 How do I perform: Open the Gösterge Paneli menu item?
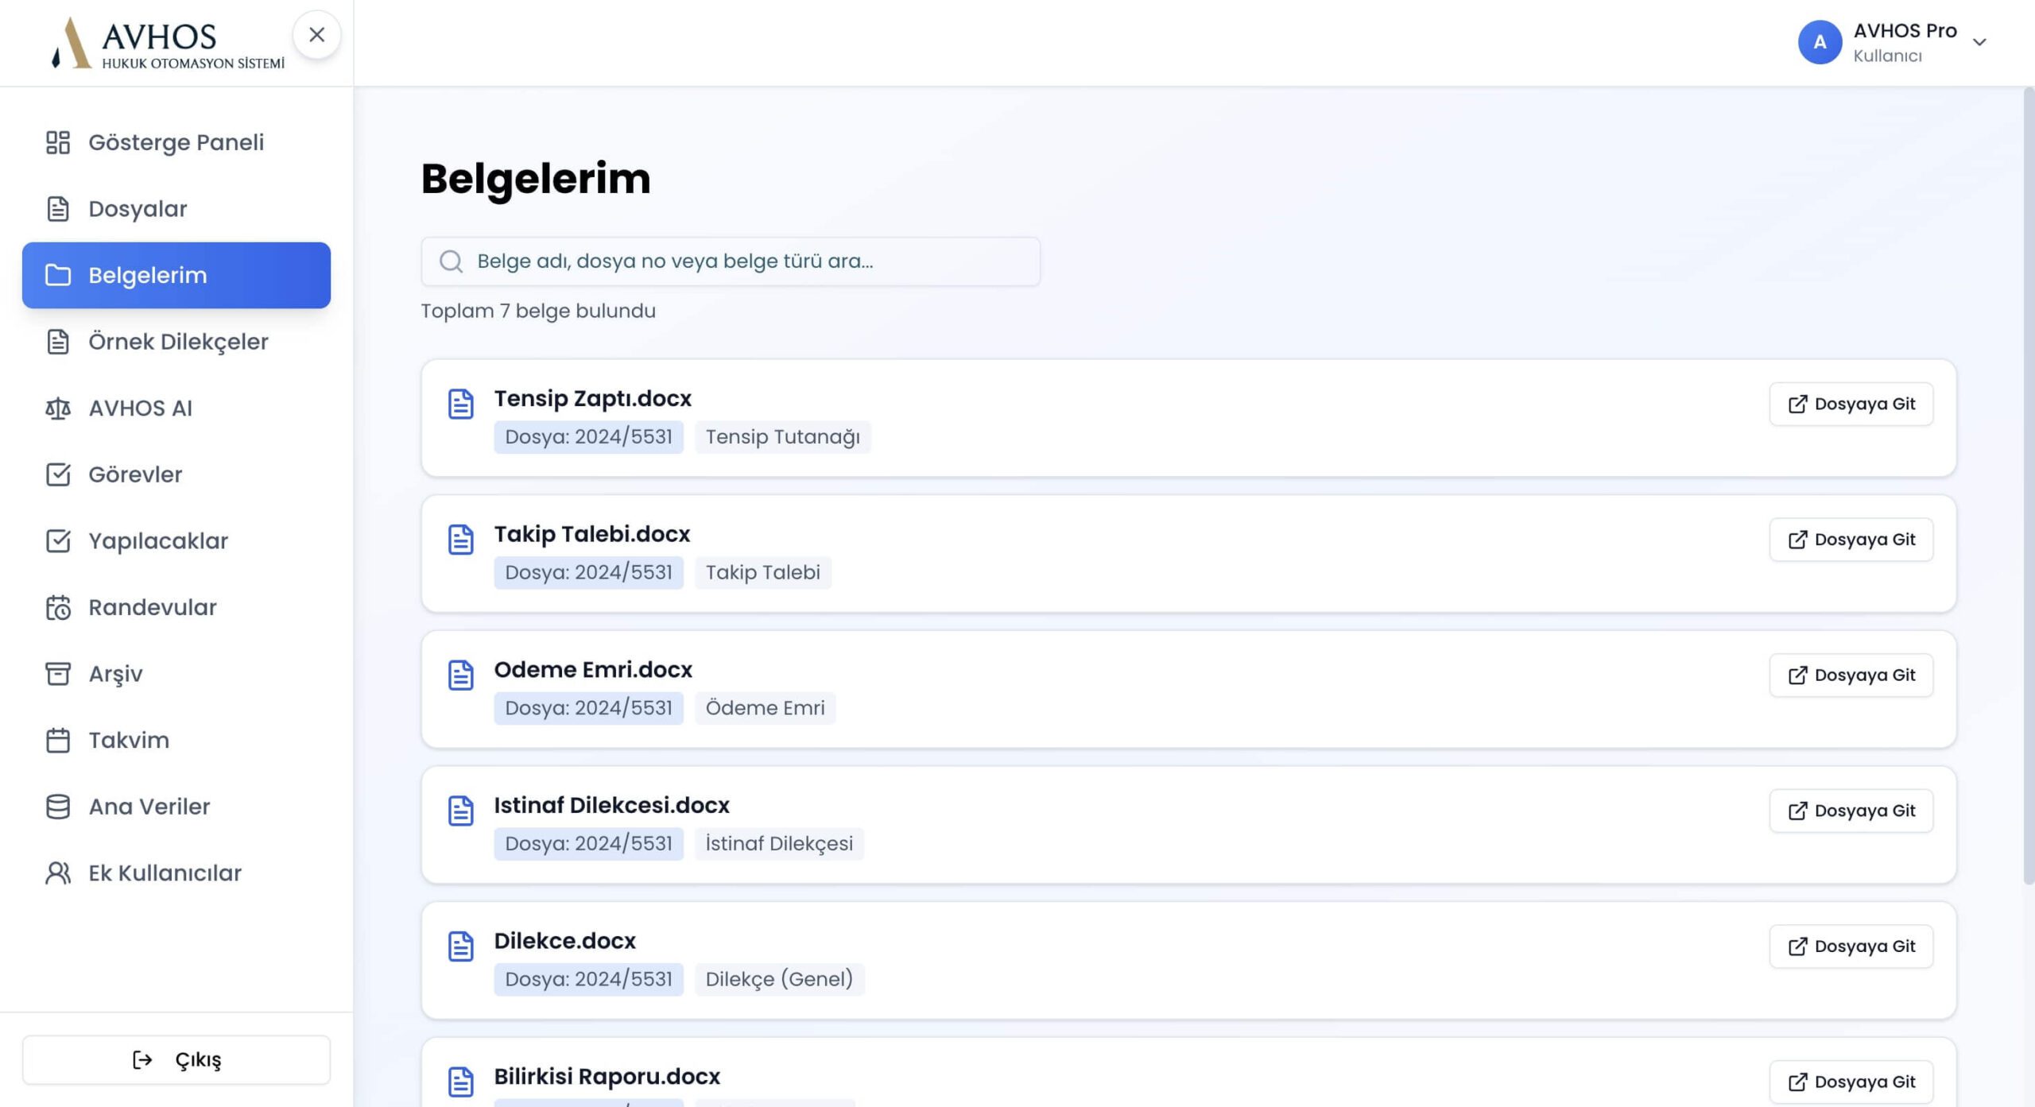pos(176,142)
